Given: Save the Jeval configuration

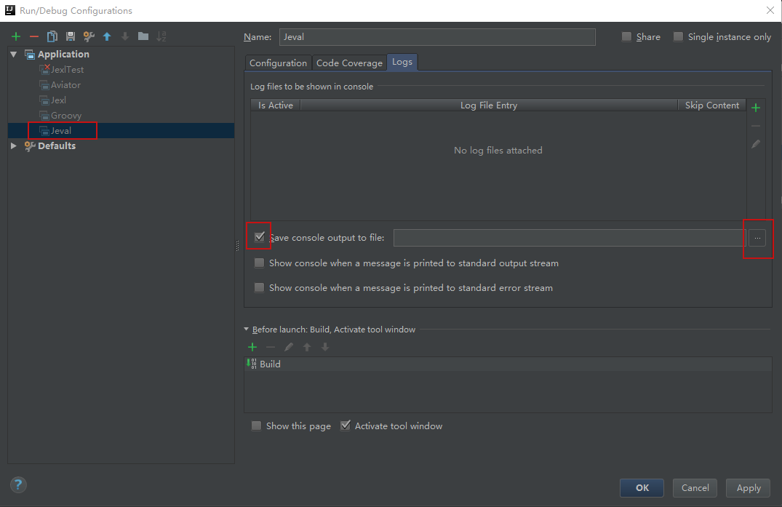Looking at the screenshot, I should pyautogui.click(x=69, y=36).
